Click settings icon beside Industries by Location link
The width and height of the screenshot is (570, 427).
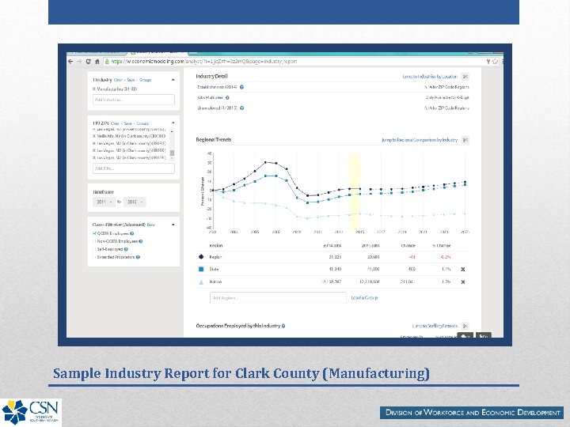[x=465, y=76]
